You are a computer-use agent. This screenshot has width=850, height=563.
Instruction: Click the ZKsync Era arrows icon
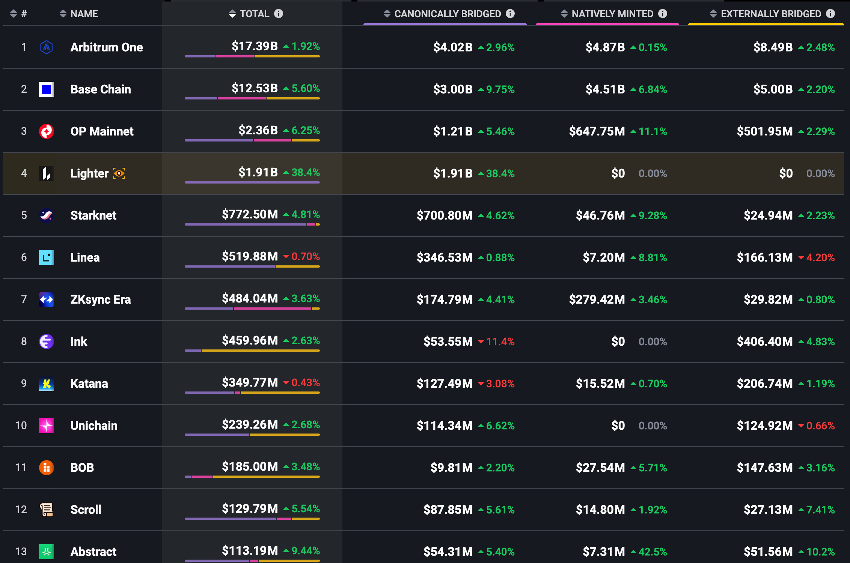(47, 300)
